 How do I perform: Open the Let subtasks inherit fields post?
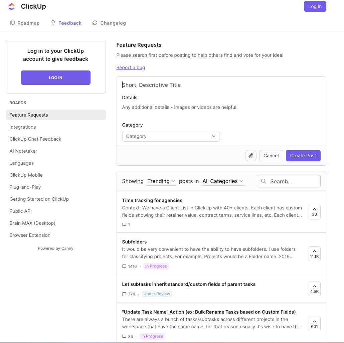pyautogui.click(x=189, y=284)
